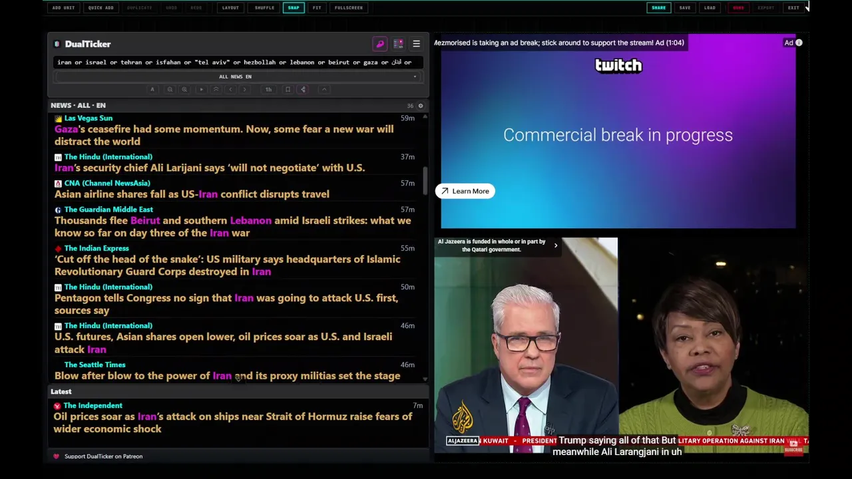This screenshot has height=479, width=852.
Task: Open U.S. futures, Asian shares headline
Action: coord(223,343)
